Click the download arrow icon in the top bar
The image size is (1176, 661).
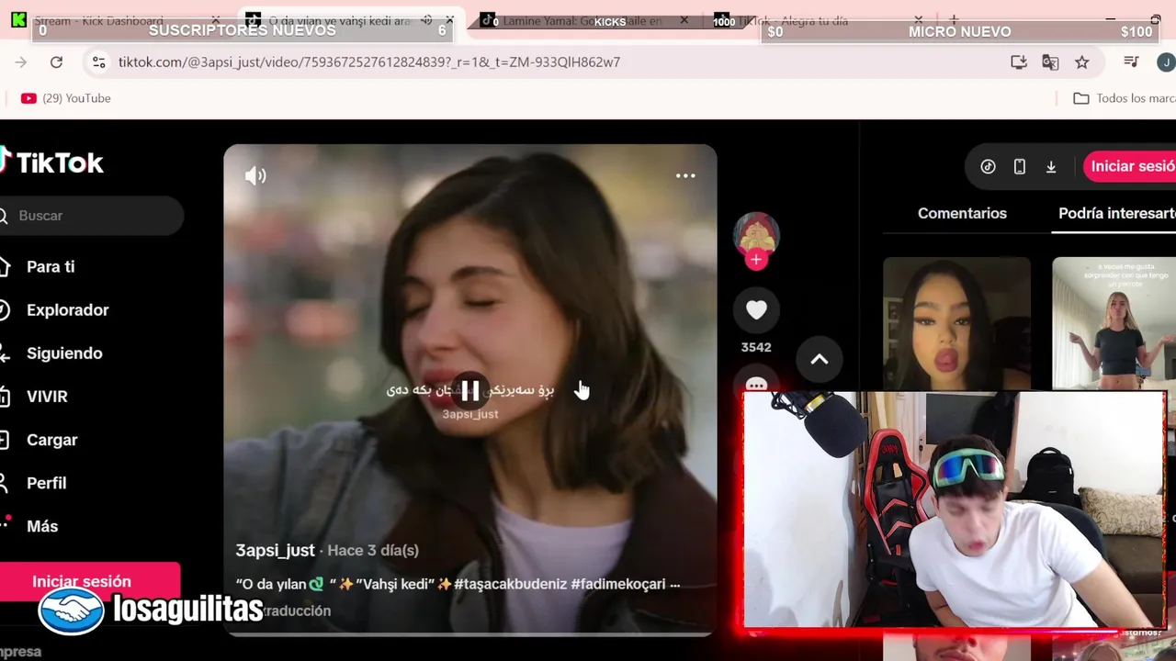pos(1051,166)
